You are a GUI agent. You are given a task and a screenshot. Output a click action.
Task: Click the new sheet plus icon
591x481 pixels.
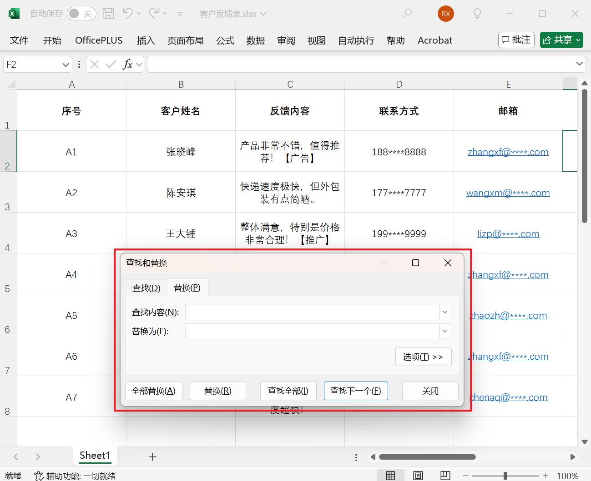(152, 456)
